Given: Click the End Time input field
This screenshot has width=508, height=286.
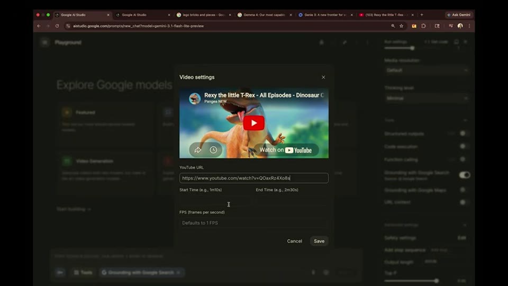Looking at the screenshot, I should (292, 201).
